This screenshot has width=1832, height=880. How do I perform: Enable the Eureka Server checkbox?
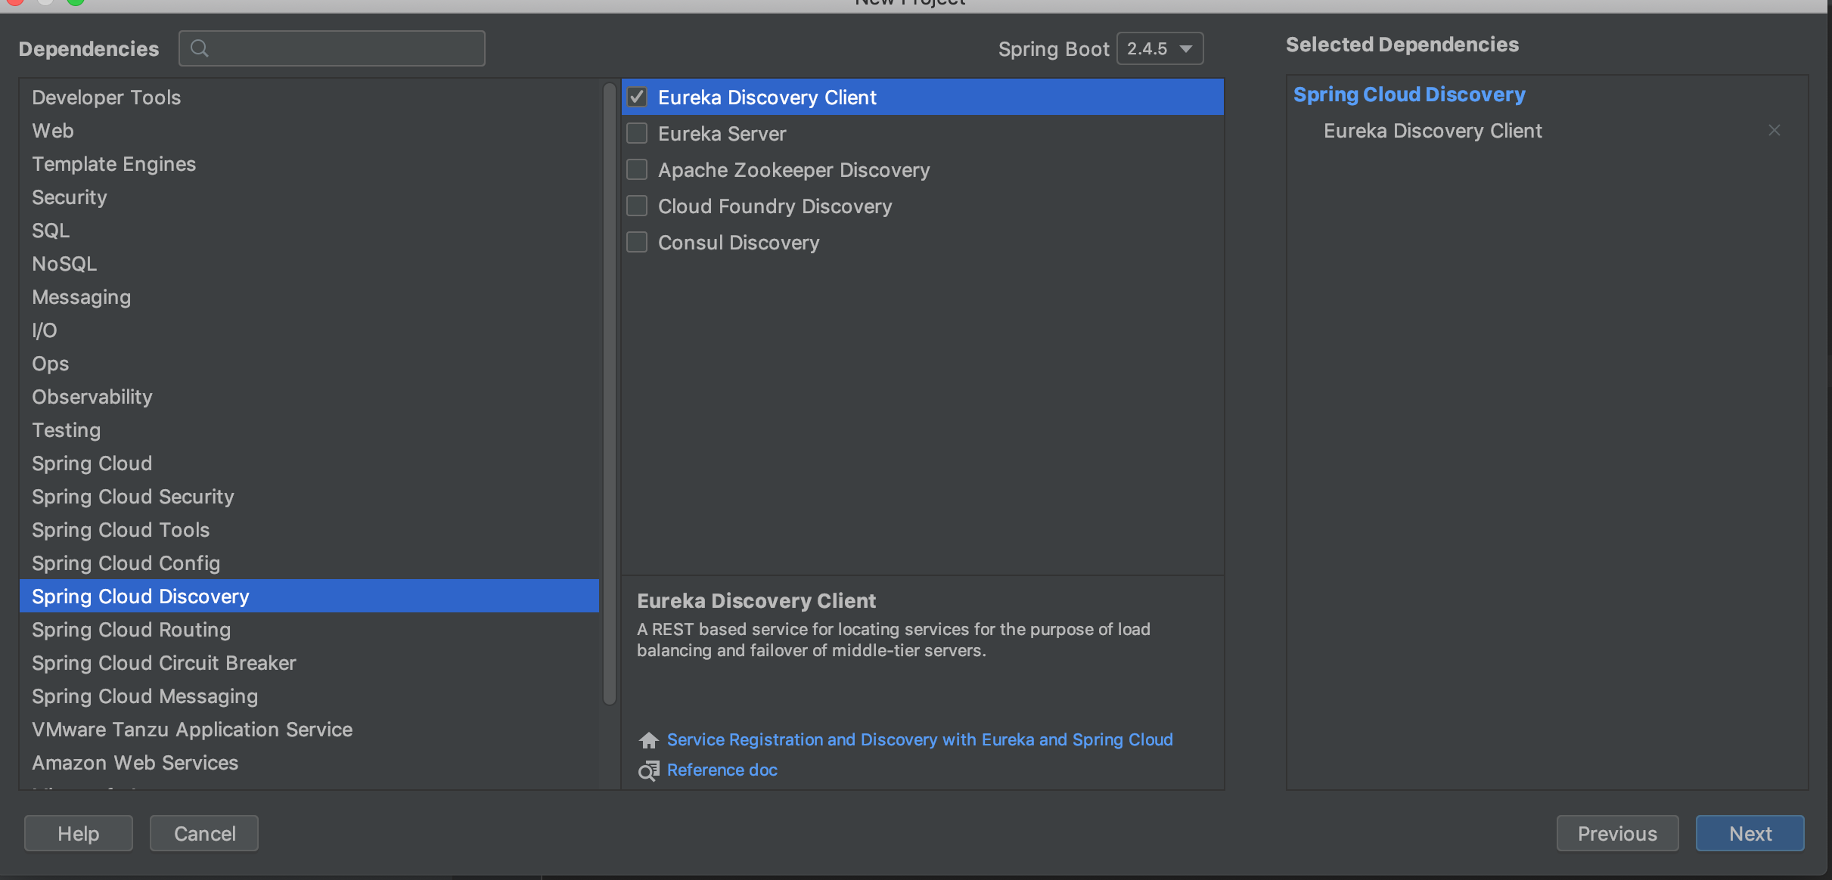[637, 134]
